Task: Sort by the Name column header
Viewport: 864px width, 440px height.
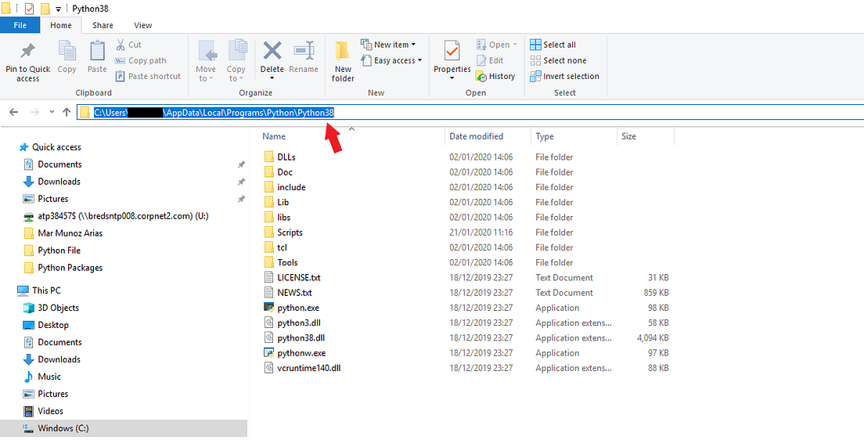Action: point(274,136)
